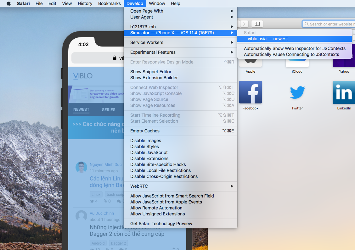Viewport: 355px width, 250px height.
Task: Open Nguyen Minh Duc author link
Action: pyautogui.click(x=105, y=164)
